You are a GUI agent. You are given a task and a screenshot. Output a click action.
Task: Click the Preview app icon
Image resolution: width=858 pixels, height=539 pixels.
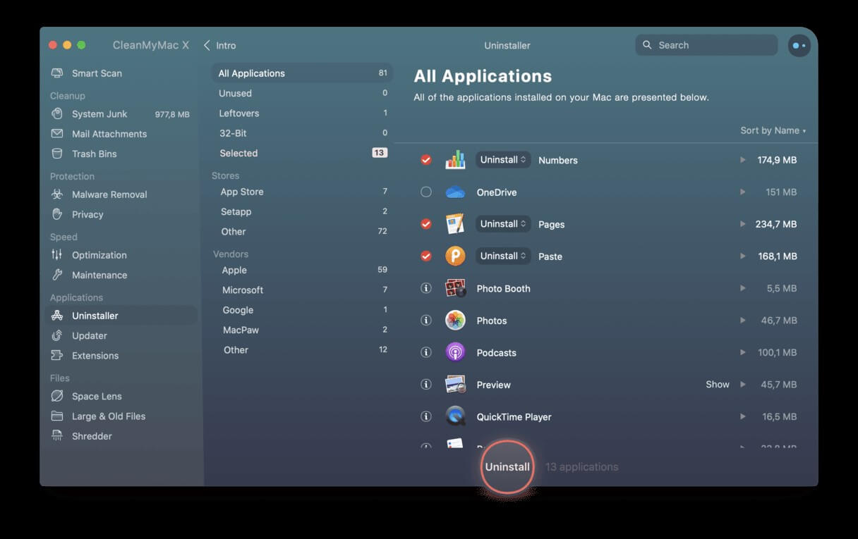point(455,384)
